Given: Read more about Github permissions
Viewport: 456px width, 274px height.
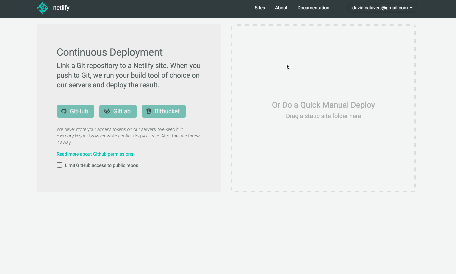Looking at the screenshot, I should (x=95, y=154).
